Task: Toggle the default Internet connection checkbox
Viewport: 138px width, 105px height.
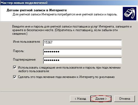Action: click(x=15, y=77)
